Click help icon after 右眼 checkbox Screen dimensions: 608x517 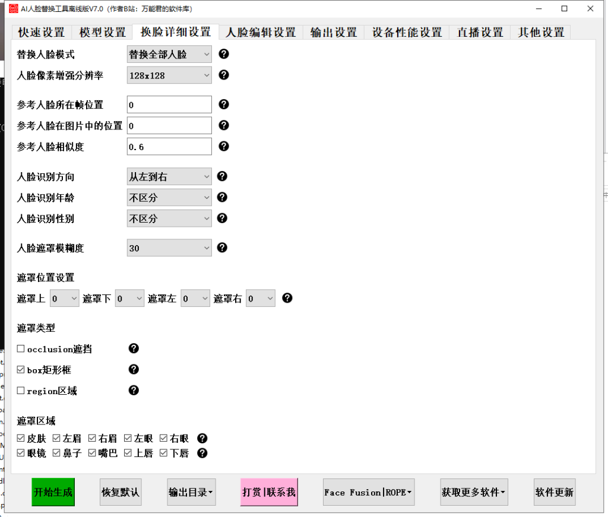202,438
